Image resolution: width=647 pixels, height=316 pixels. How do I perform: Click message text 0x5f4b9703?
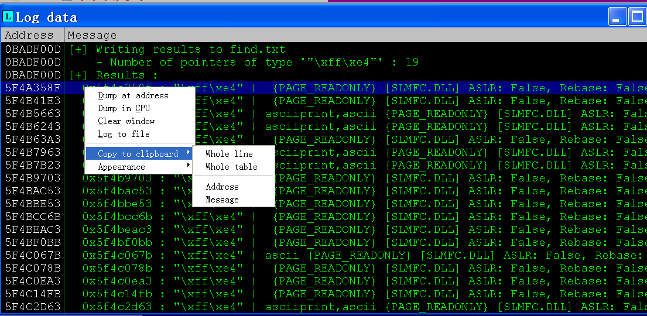(117, 178)
